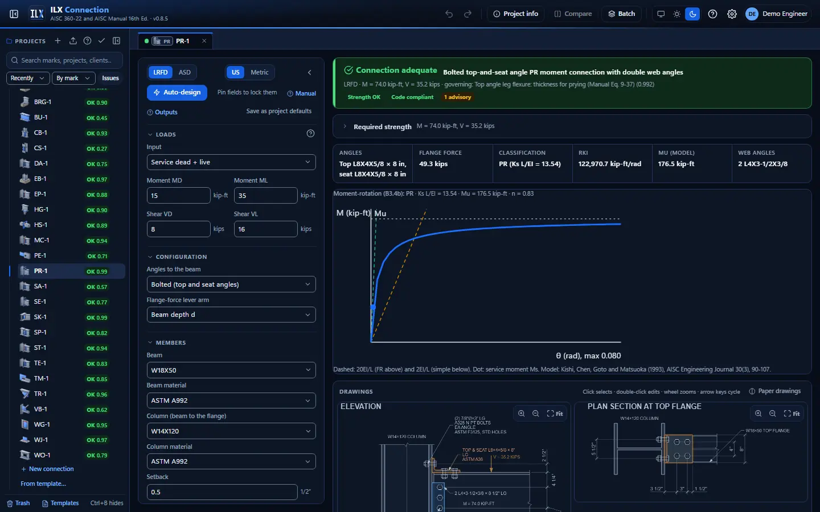The image size is (820, 512).
Task: Click the help icon in Projects header
Action: pyautogui.click(x=87, y=41)
